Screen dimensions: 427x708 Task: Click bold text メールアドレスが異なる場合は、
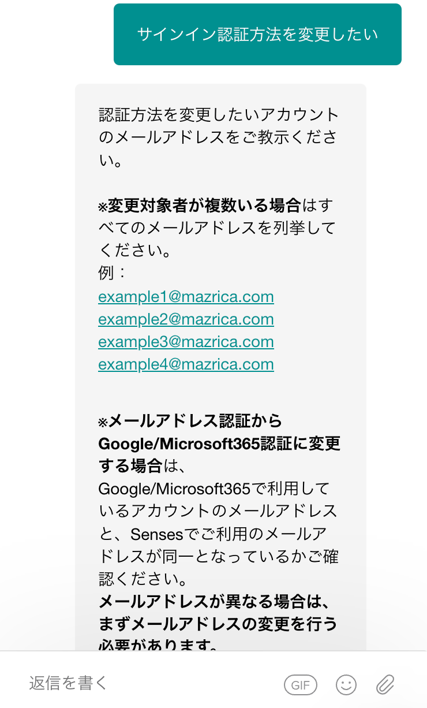213,602
